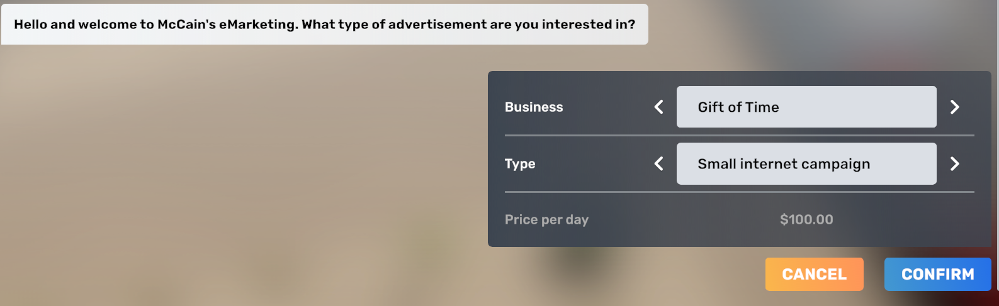This screenshot has width=999, height=306.
Task: Click "McCain's eMarketing" in the greeting
Action: click(227, 25)
